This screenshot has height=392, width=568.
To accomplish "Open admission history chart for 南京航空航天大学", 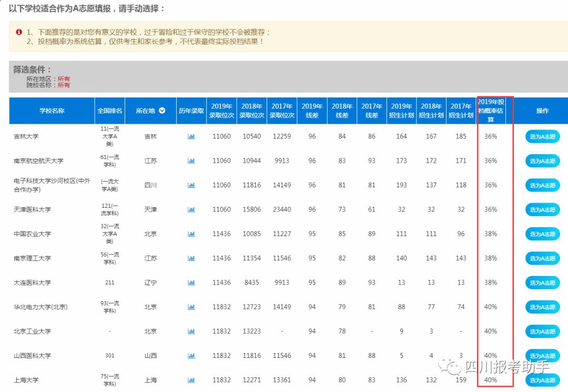I will [191, 161].
